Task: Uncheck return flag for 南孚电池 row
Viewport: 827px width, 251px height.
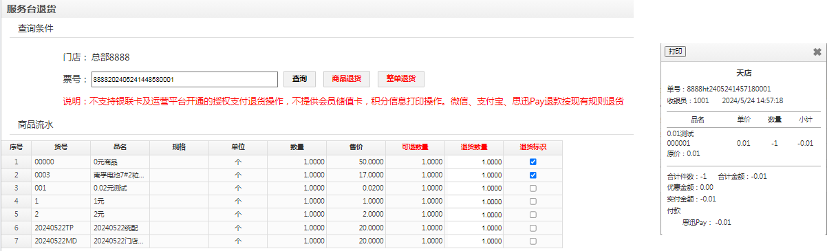Action: coord(533,175)
